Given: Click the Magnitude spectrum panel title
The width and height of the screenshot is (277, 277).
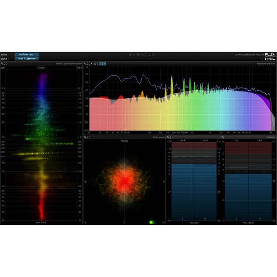Looking at the screenshot, I should [266, 64].
